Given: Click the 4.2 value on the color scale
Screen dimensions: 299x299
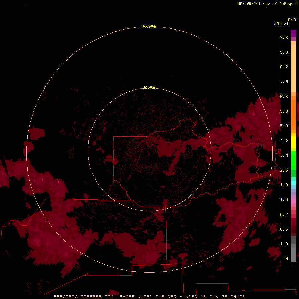Looking at the screenshot, I should (x=284, y=141).
